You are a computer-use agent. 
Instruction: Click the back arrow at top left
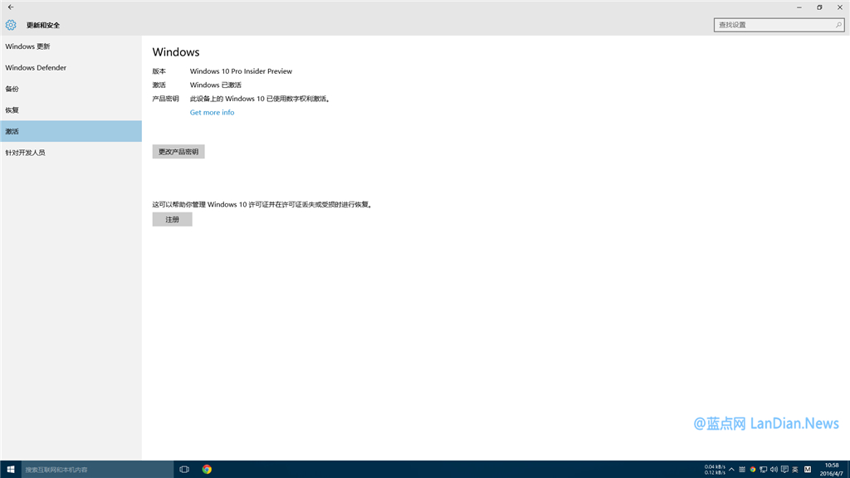11,7
